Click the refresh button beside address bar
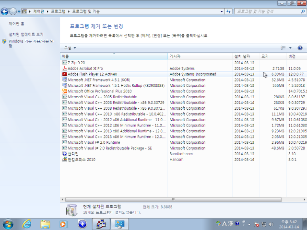The width and height of the screenshot is (307, 230). point(228,11)
